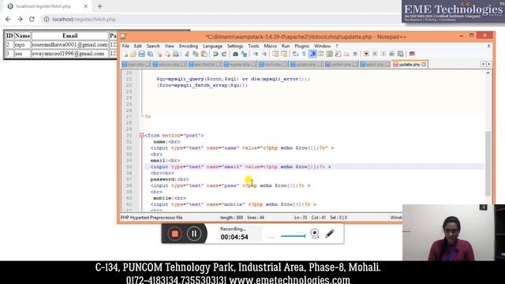
Task: Toggle the recorder webcam icon
Action: click(x=315, y=234)
